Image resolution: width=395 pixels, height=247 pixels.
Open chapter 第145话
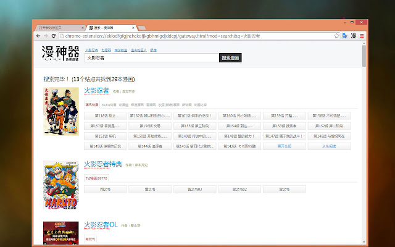[106, 146]
